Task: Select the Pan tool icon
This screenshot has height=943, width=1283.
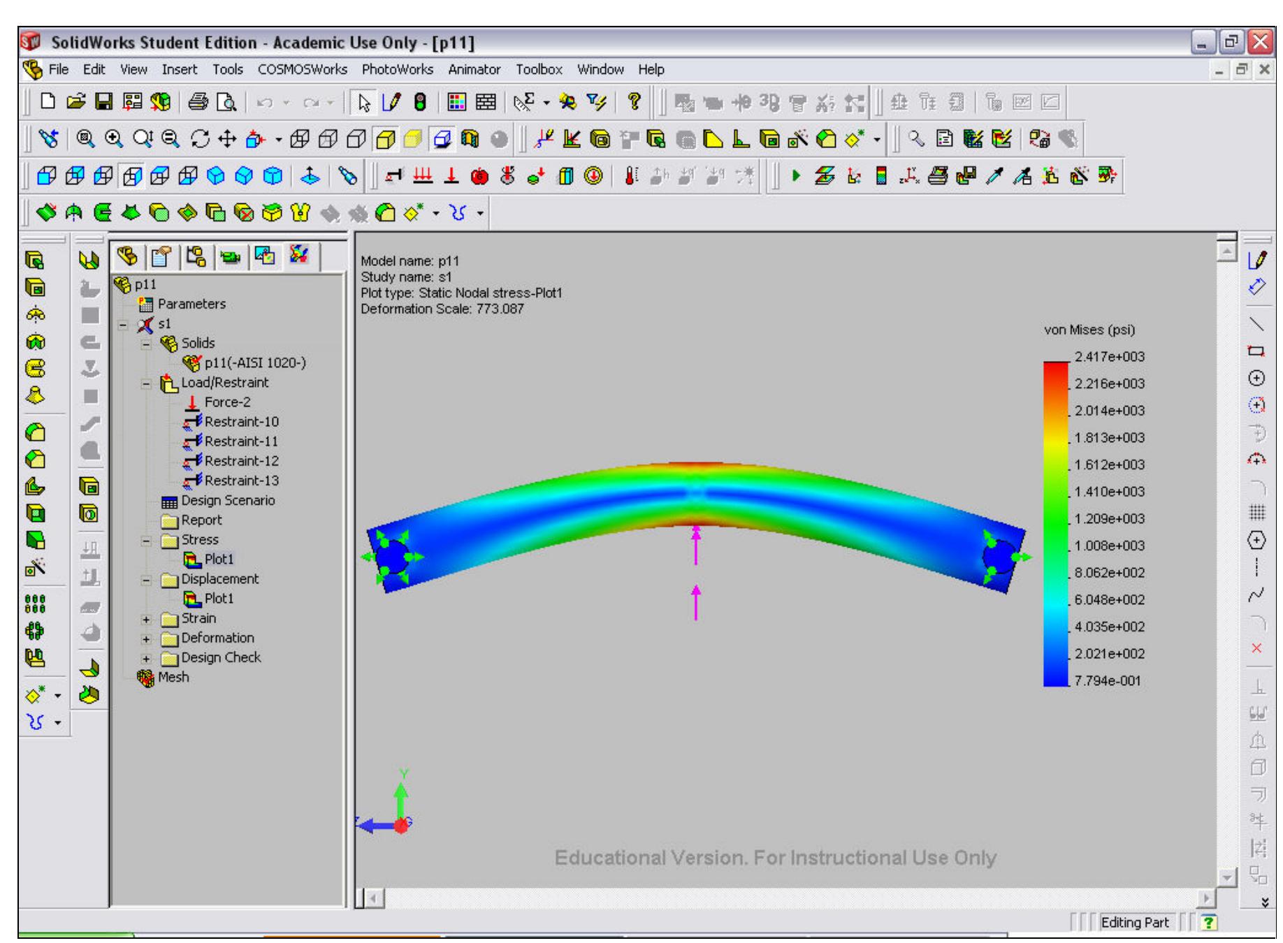Action: point(227,139)
